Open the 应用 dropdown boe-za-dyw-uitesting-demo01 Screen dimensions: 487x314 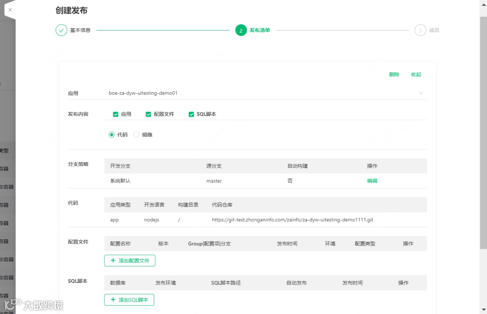tap(266, 93)
